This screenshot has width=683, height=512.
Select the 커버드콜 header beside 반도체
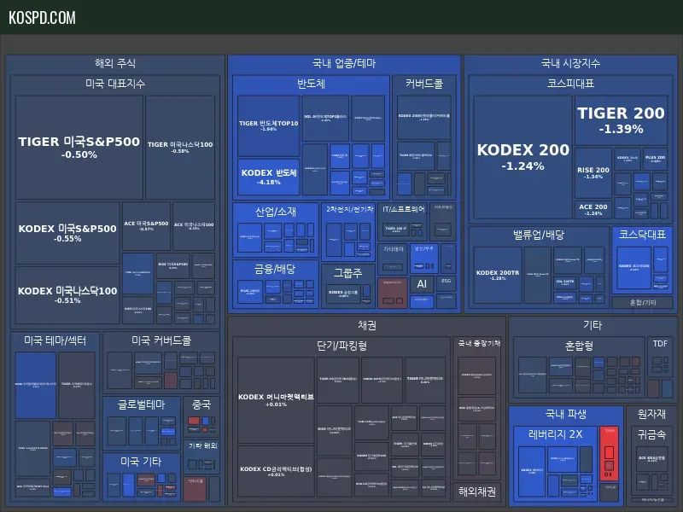click(424, 84)
